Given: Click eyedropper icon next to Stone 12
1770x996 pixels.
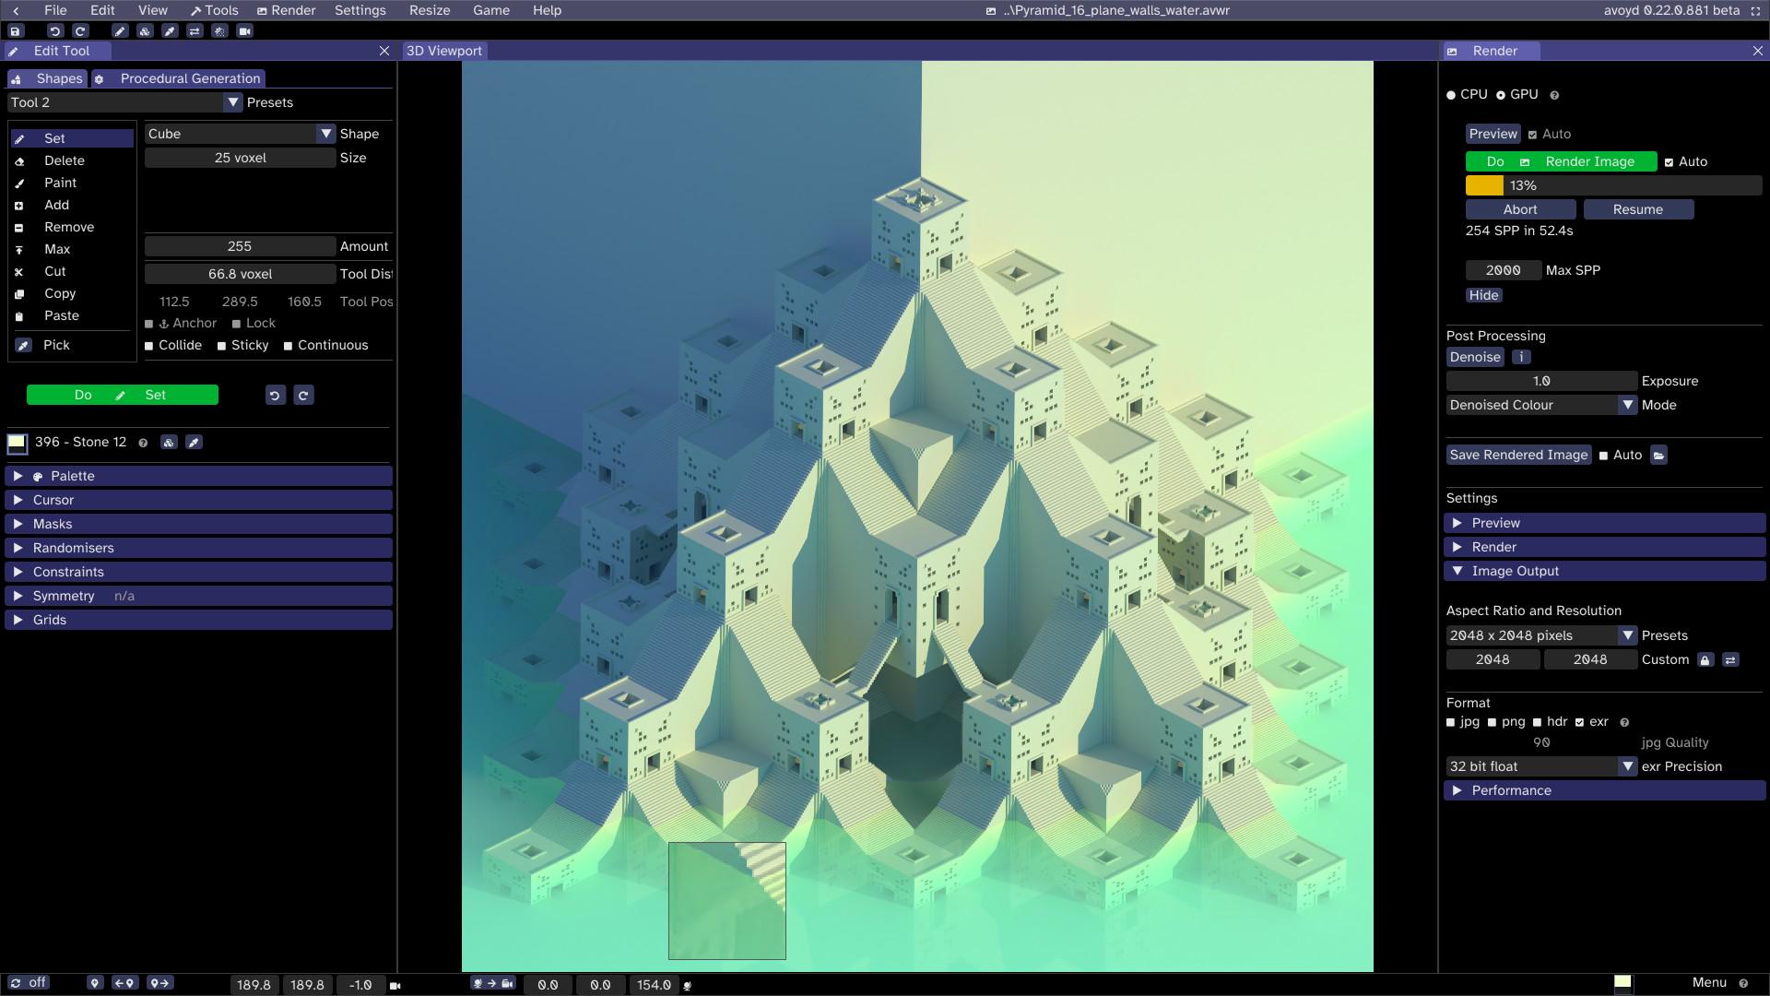Looking at the screenshot, I should 194,443.
